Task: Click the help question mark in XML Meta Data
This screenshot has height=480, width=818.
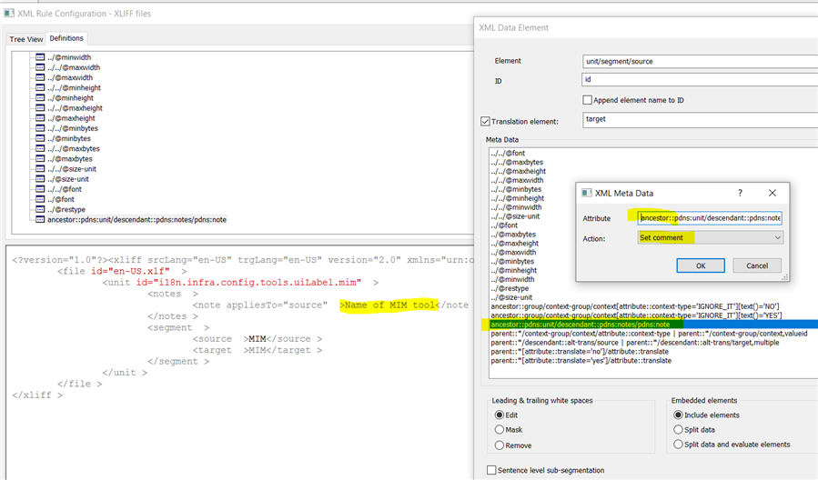Action: pyautogui.click(x=740, y=193)
